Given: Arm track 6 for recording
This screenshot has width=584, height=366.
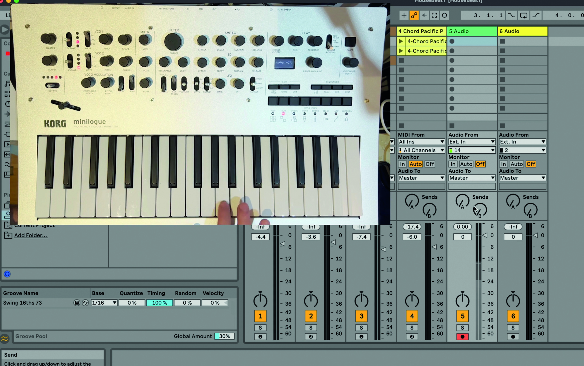Looking at the screenshot, I should (x=513, y=337).
